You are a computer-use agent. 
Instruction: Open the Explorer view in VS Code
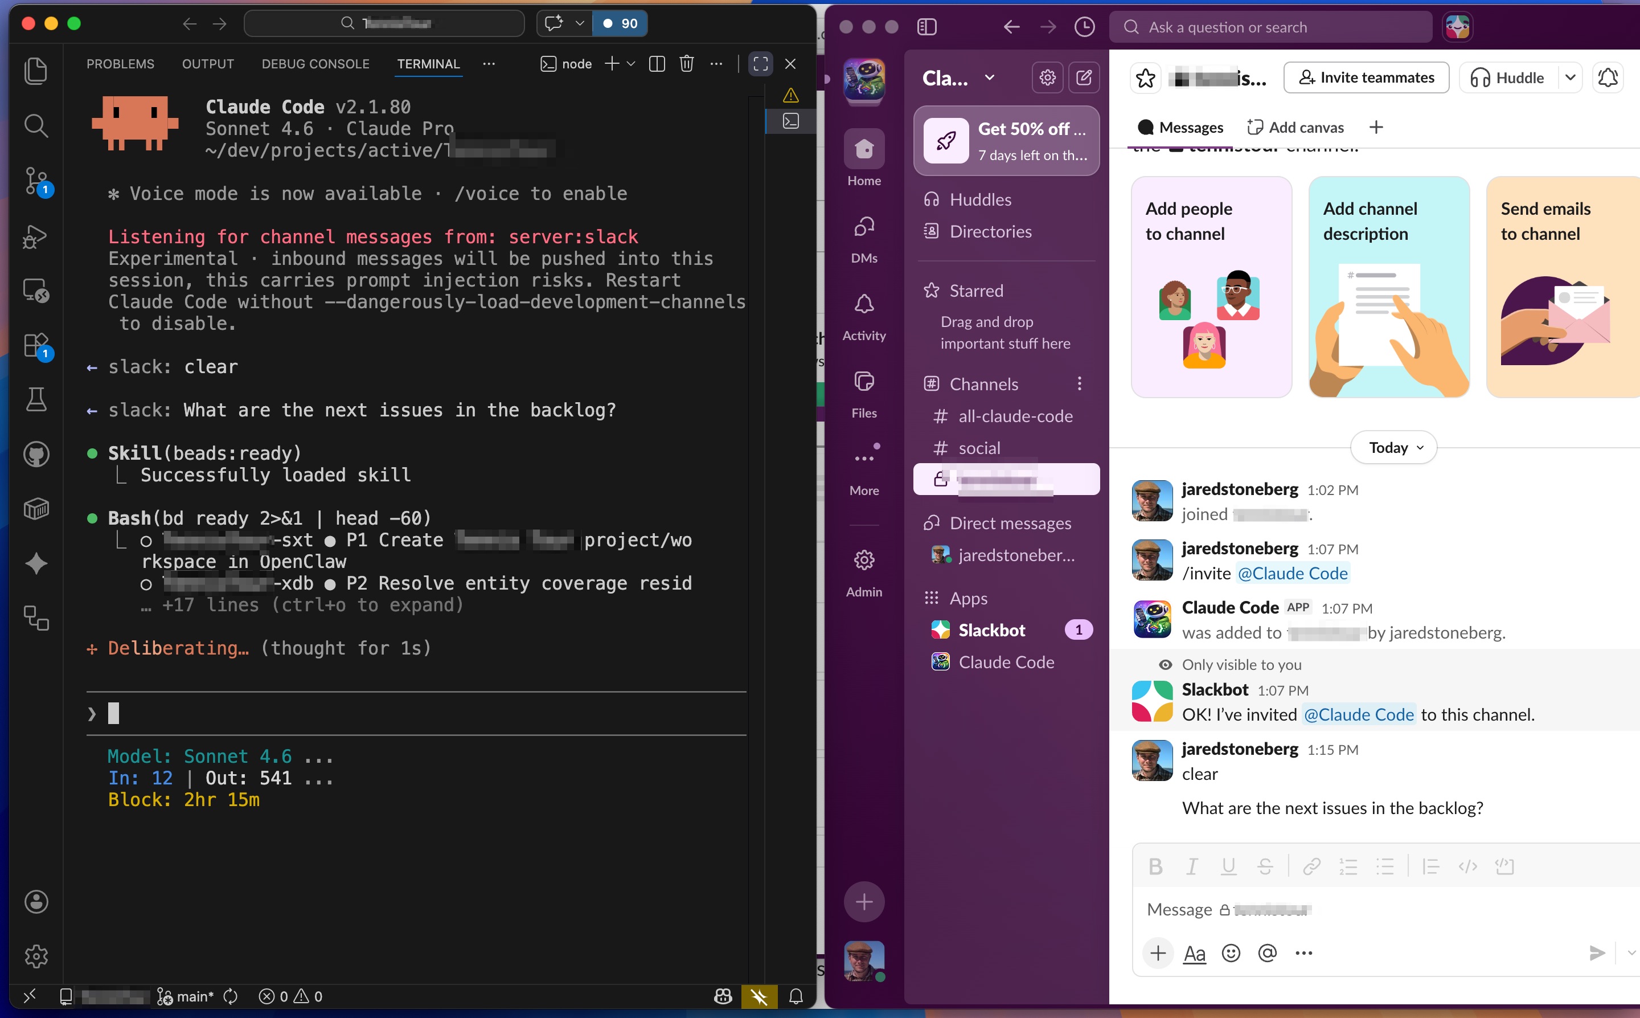(36, 71)
